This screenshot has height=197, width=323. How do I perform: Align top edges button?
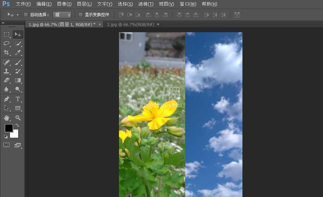tap(121, 15)
